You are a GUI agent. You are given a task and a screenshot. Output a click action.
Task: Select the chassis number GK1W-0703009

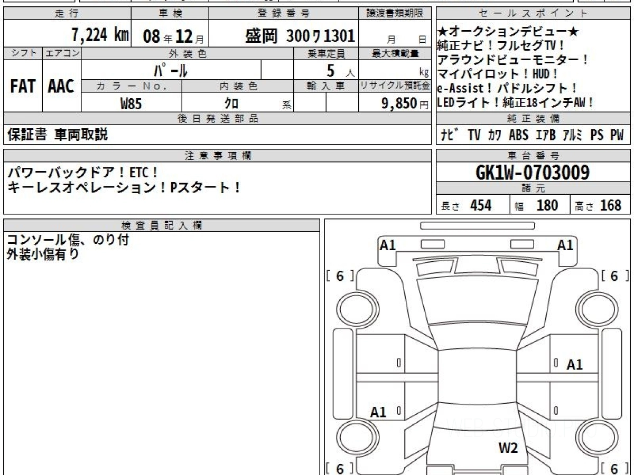click(533, 172)
